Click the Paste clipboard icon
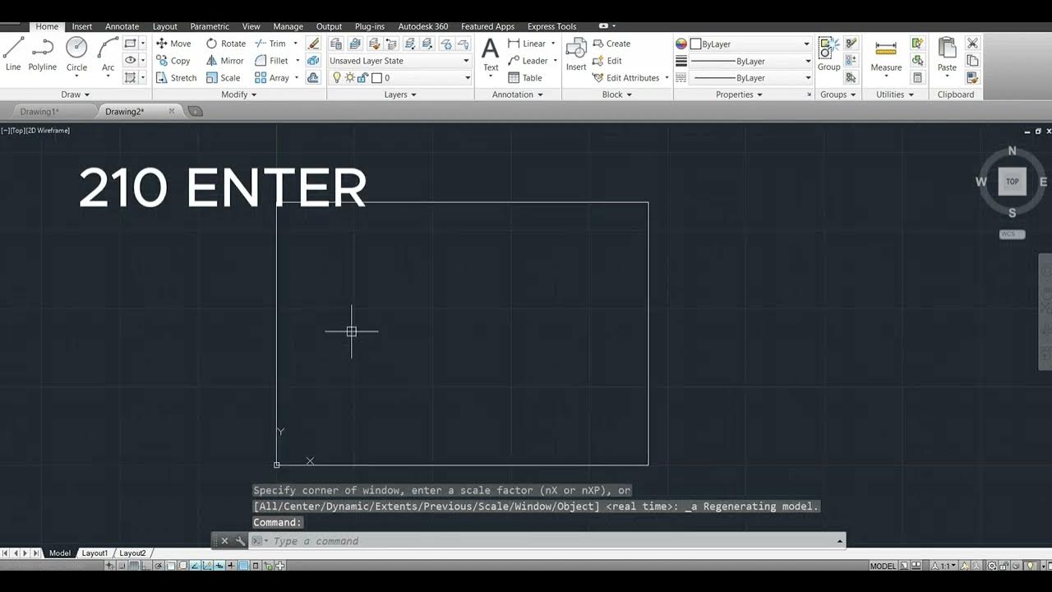The height and width of the screenshot is (592, 1052). pyautogui.click(x=947, y=55)
